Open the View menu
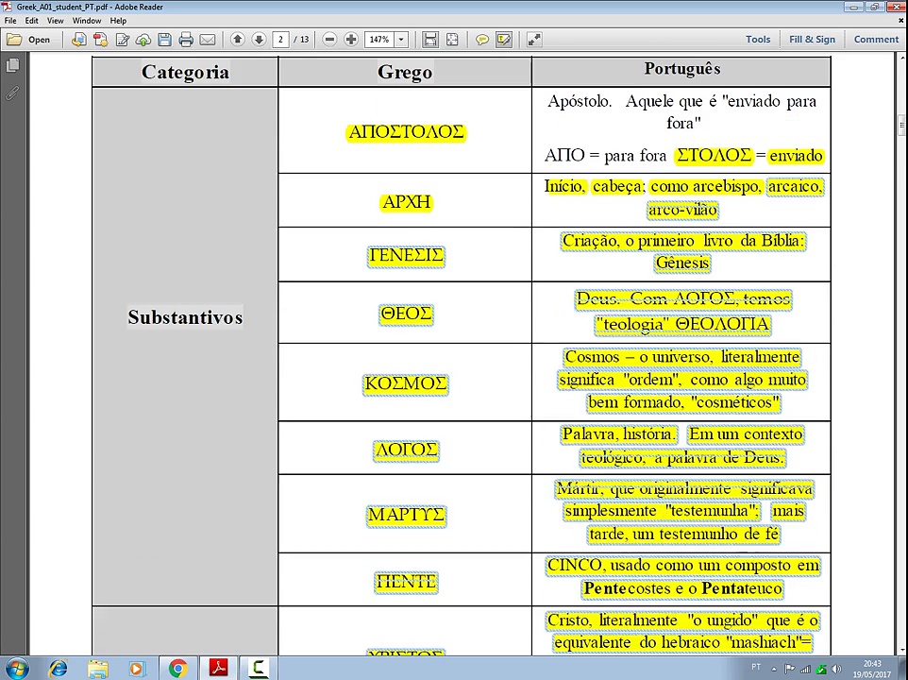Screen dimensions: 908x680 (x=55, y=20)
